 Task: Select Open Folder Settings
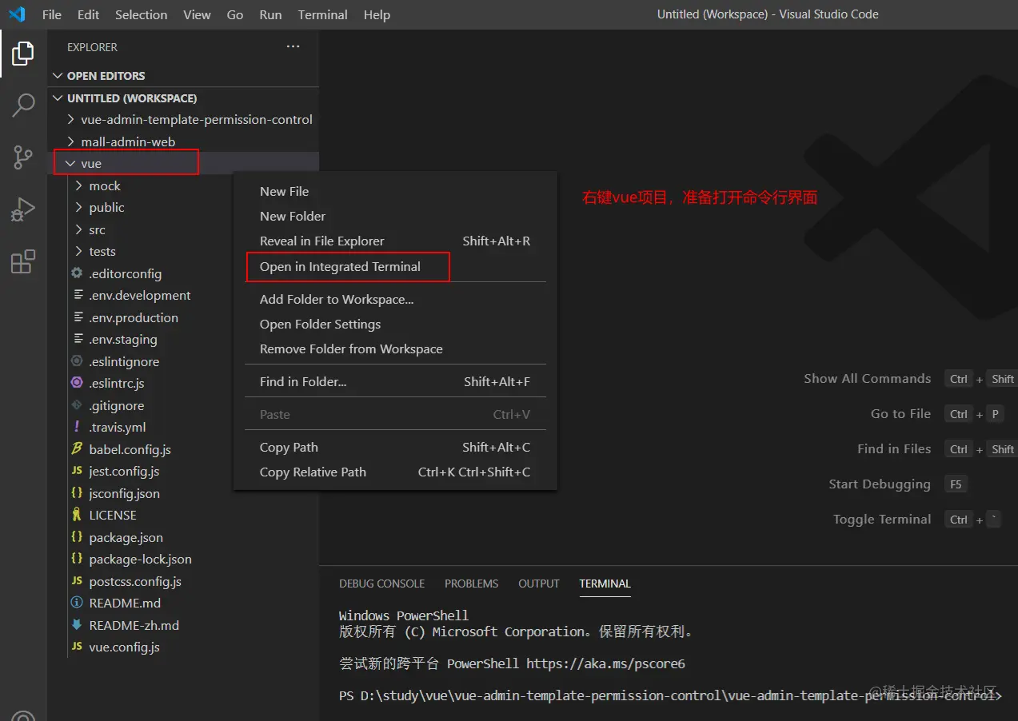(395, 324)
